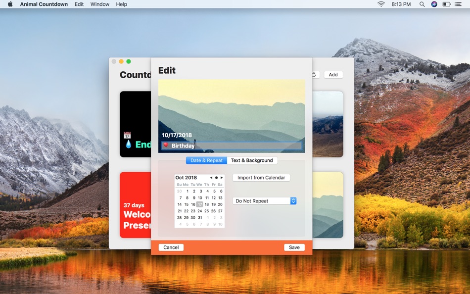Launch Siri from menu bar

point(434,4)
